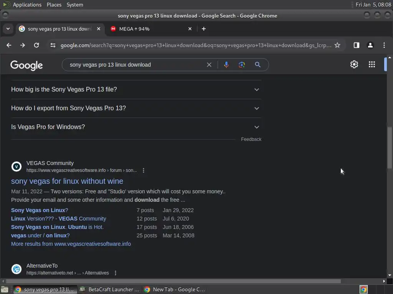Start voice search with microphone icon
Viewport: 393px width, 294px height.
pos(226,65)
